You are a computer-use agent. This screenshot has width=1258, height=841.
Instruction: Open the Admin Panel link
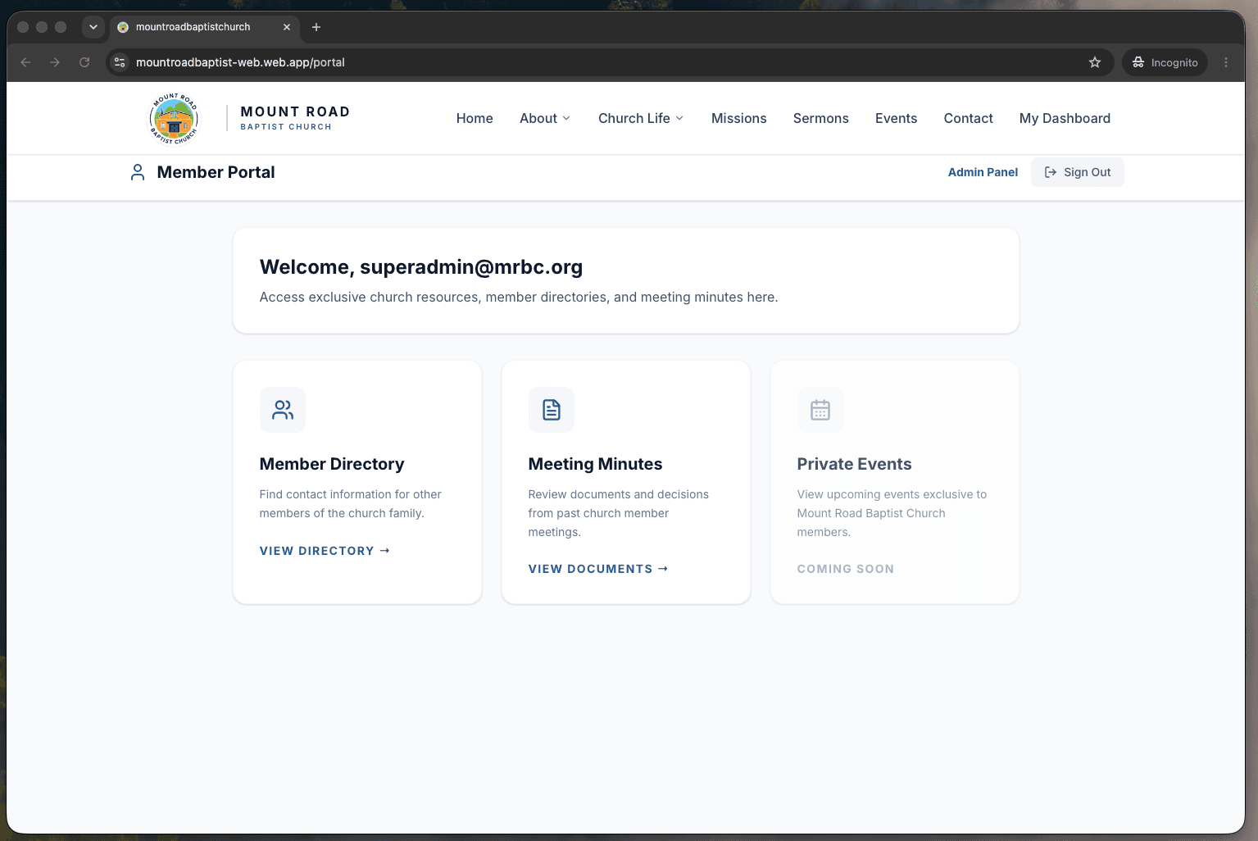(983, 172)
